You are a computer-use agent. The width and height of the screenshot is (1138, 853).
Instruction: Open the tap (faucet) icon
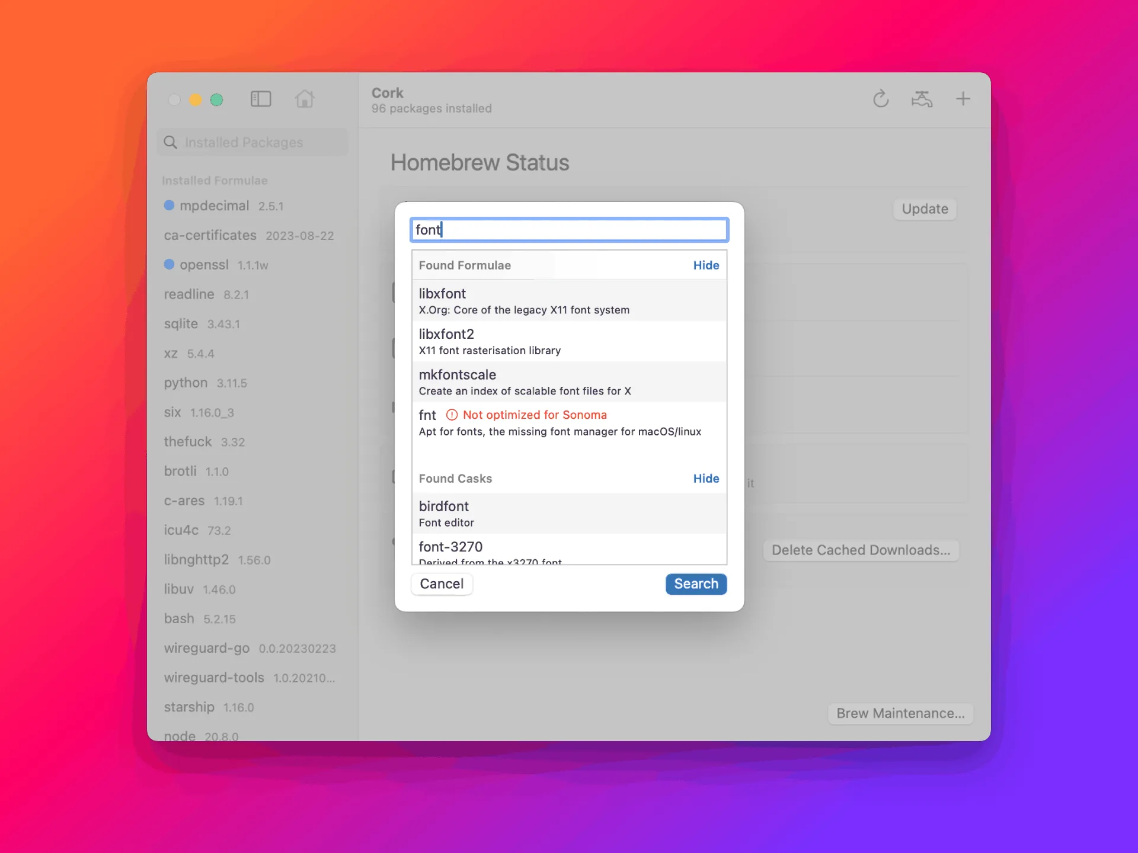point(922,99)
